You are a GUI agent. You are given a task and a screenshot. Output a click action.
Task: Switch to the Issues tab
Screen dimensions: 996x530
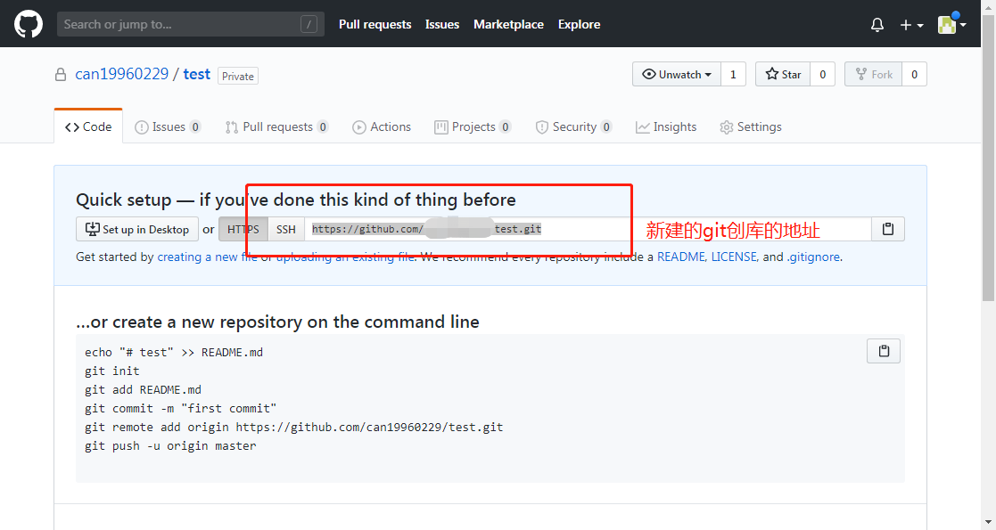[168, 127]
